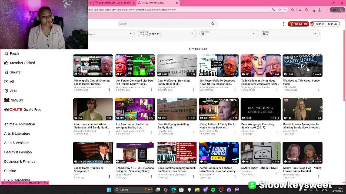
Task: Open the Duration All dropdown
Action: pos(228,33)
